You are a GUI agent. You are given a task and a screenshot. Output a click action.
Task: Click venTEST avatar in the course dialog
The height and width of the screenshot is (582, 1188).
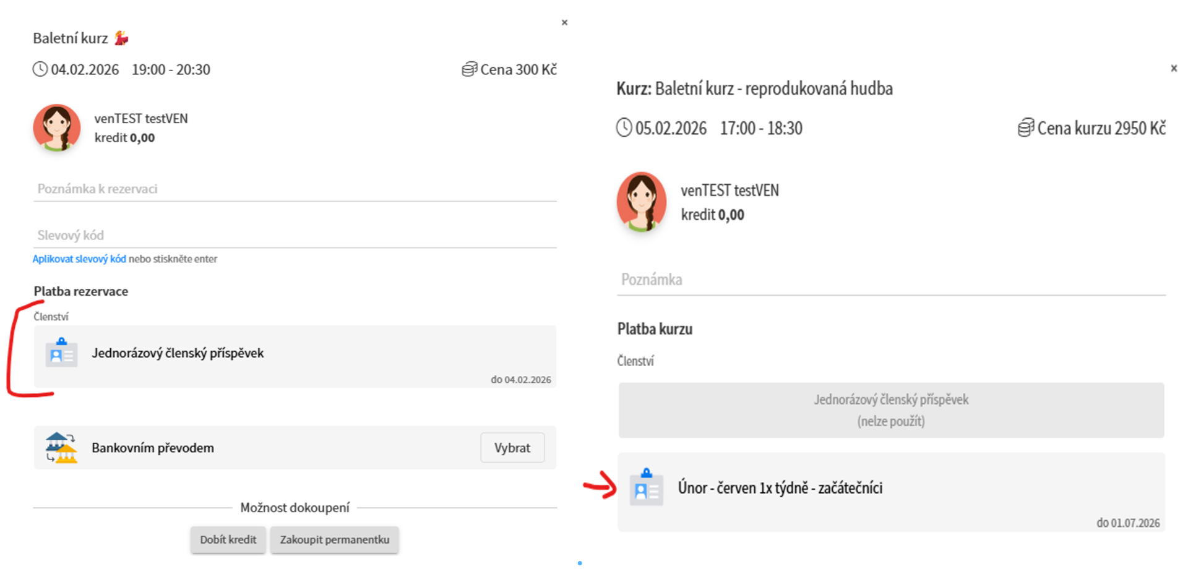click(x=642, y=202)
